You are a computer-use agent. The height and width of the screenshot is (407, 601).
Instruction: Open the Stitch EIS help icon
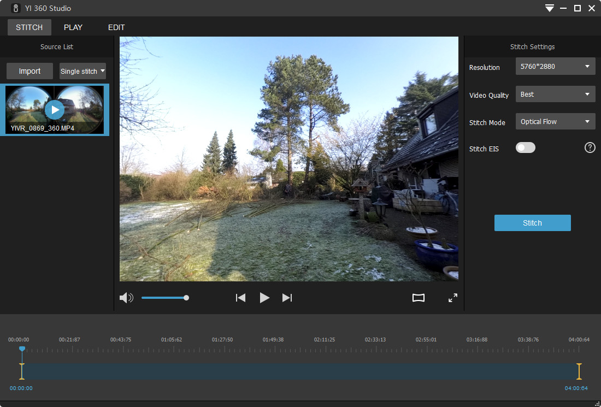point(590,148)
